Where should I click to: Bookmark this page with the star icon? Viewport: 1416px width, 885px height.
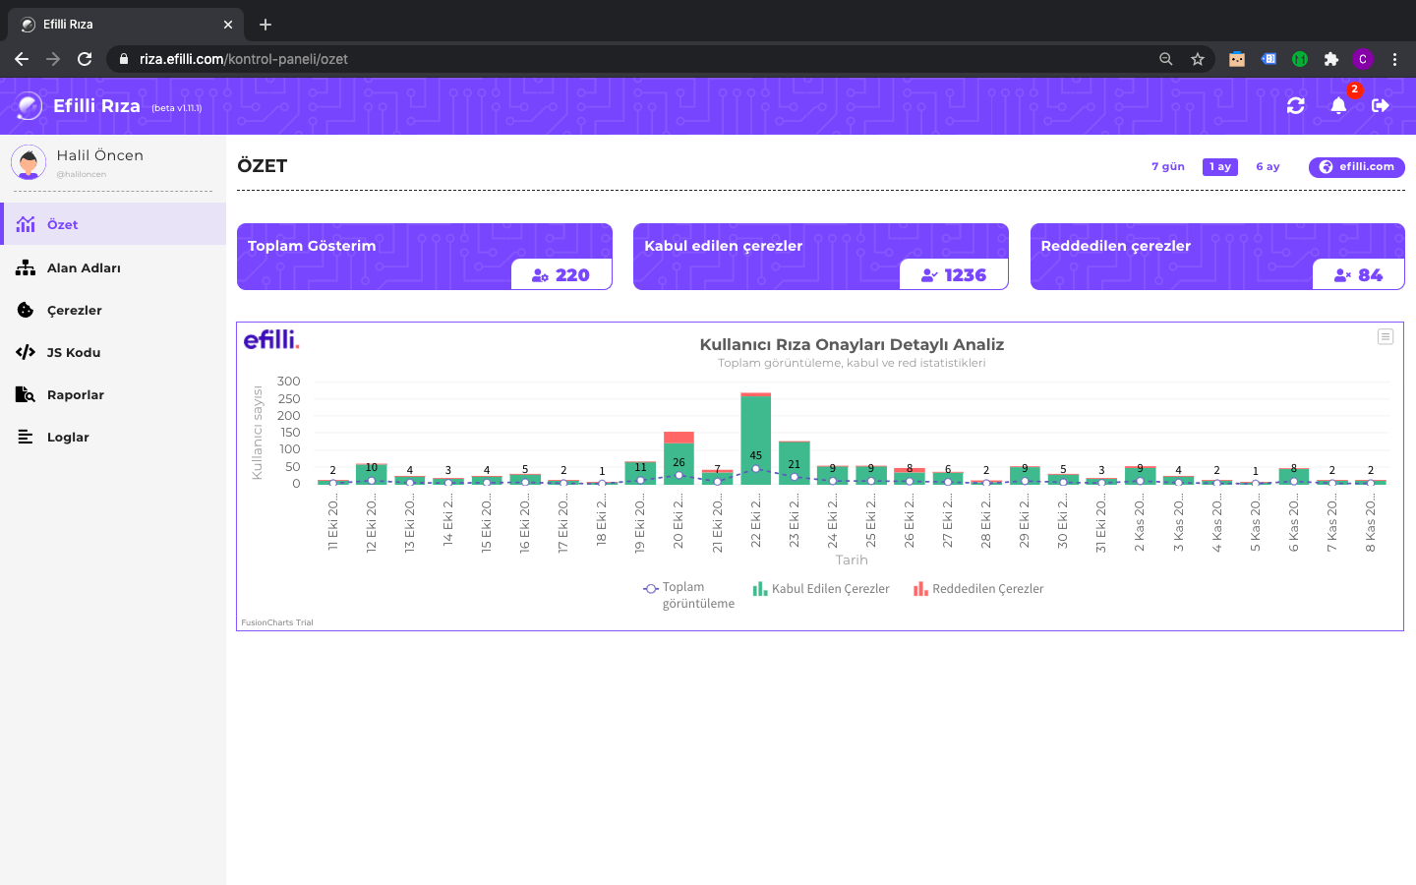pos(1198,59)
